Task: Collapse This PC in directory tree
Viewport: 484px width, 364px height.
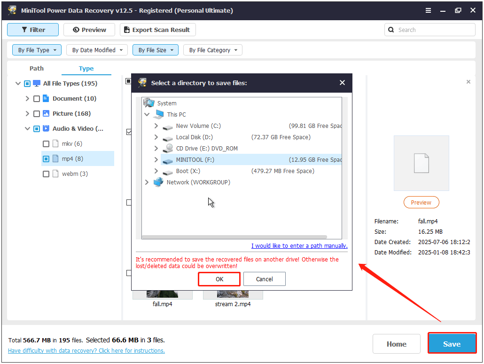Action: [147, 114]
